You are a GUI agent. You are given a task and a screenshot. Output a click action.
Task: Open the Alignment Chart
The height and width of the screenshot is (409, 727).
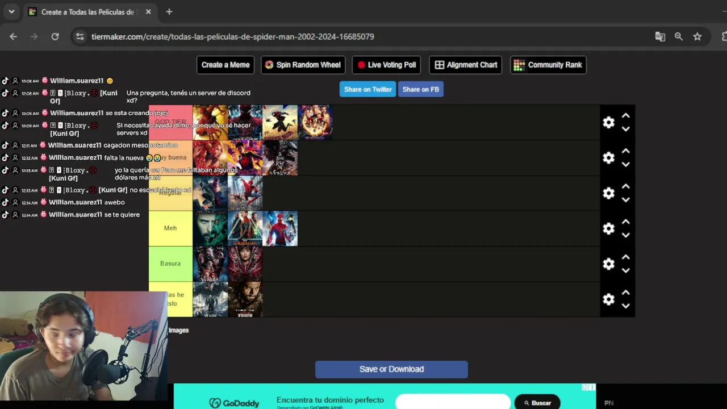coord(466,65)
